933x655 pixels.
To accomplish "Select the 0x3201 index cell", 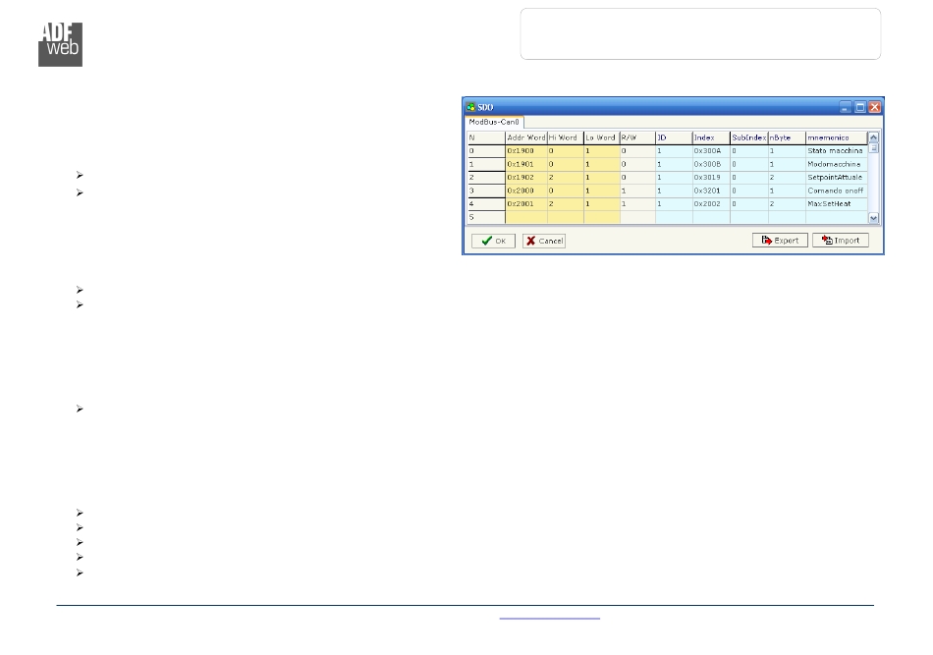I will point(711,191).
